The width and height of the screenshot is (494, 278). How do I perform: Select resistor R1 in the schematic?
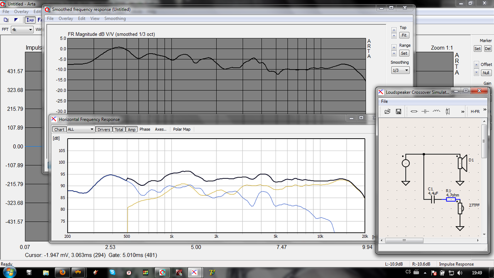pyautogui.click(x=451, y=200)
